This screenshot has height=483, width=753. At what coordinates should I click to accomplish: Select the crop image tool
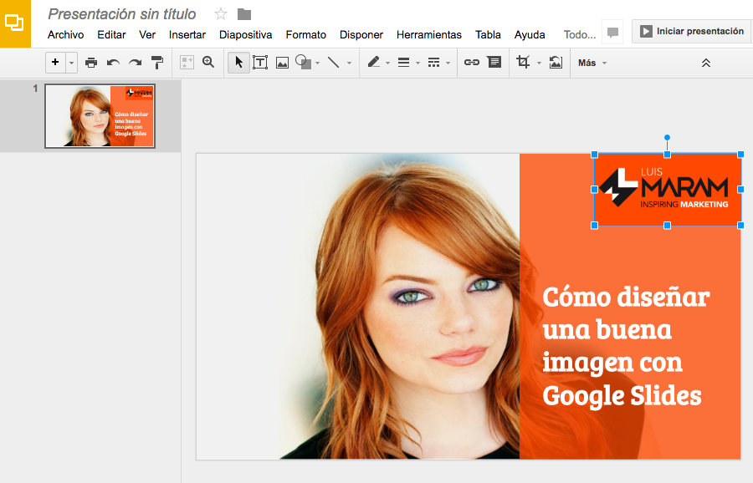524,63
